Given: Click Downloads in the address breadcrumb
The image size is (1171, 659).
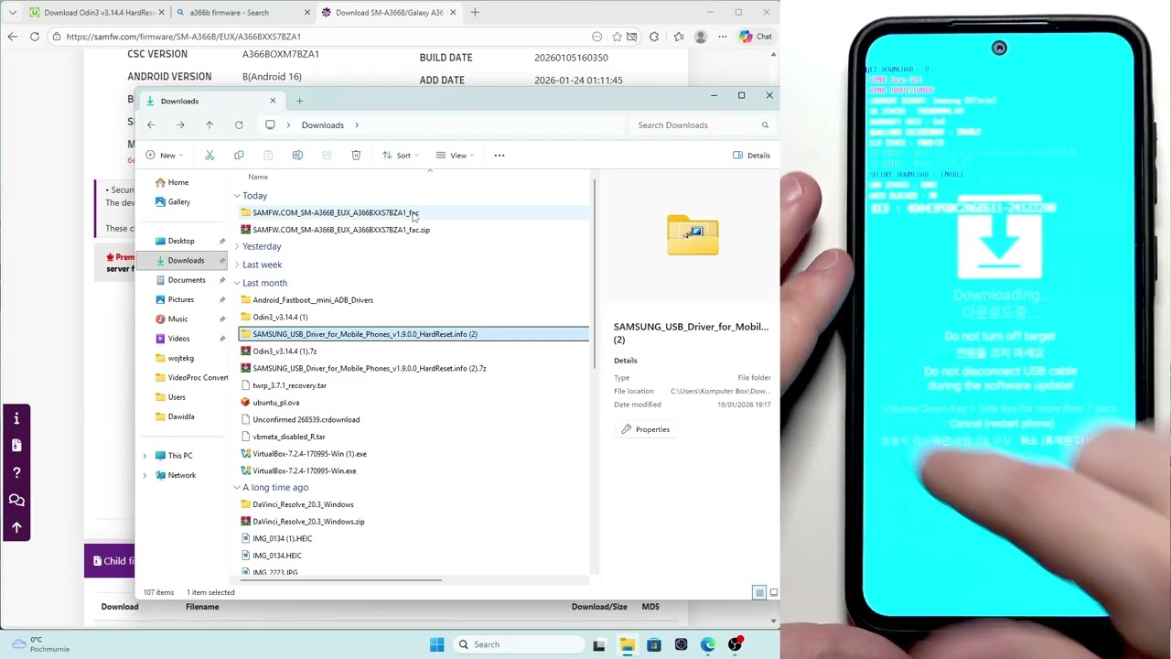Looking at the screenshot, I should (x=323, y=125).
